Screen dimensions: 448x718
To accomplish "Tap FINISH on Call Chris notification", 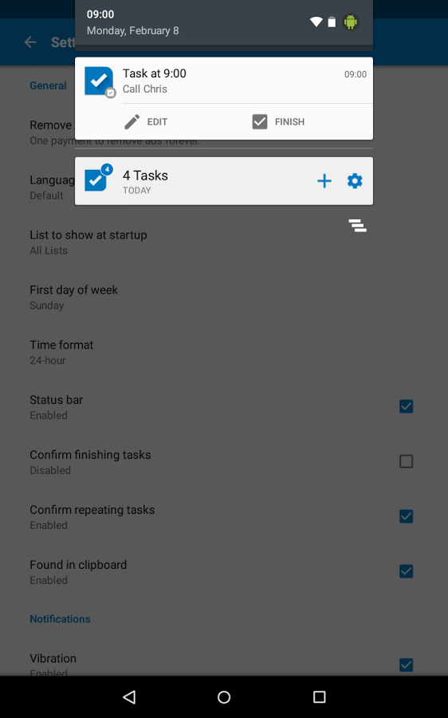I will click(x=278, y=122).
